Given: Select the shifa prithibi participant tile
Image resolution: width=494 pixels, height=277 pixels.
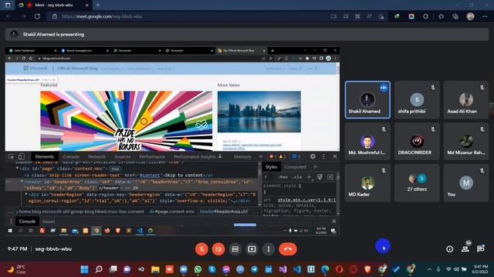Looking at the screenshot, I should click(417, 100).
